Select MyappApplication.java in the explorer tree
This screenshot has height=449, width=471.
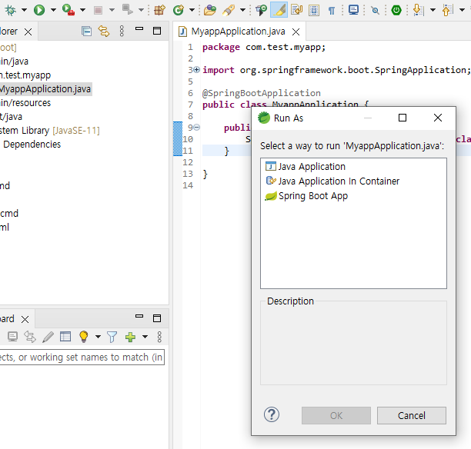[45, 89]
